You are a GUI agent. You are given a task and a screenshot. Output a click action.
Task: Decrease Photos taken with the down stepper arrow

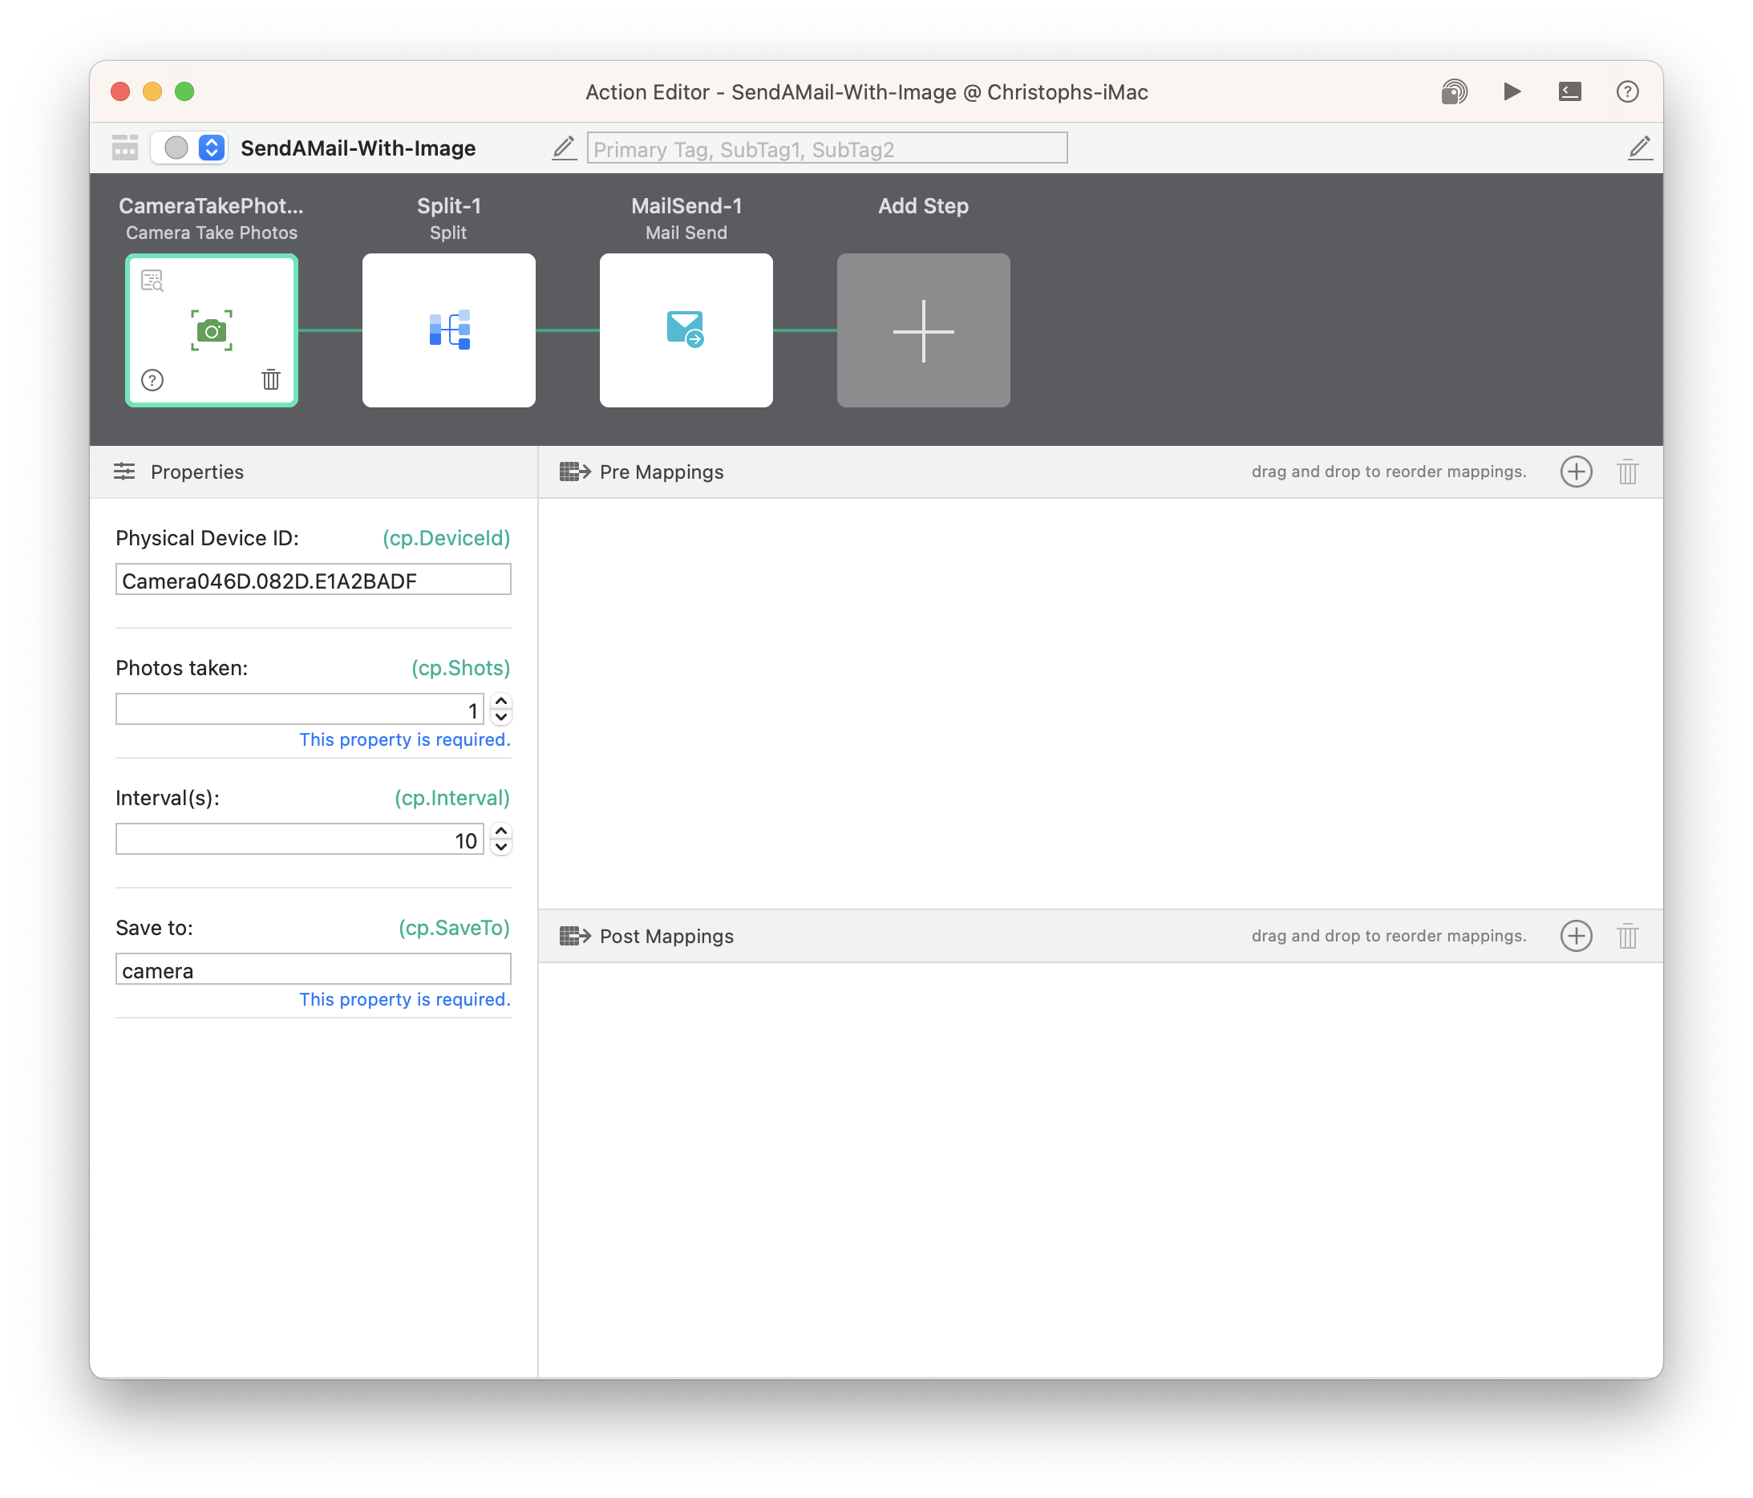501,717
